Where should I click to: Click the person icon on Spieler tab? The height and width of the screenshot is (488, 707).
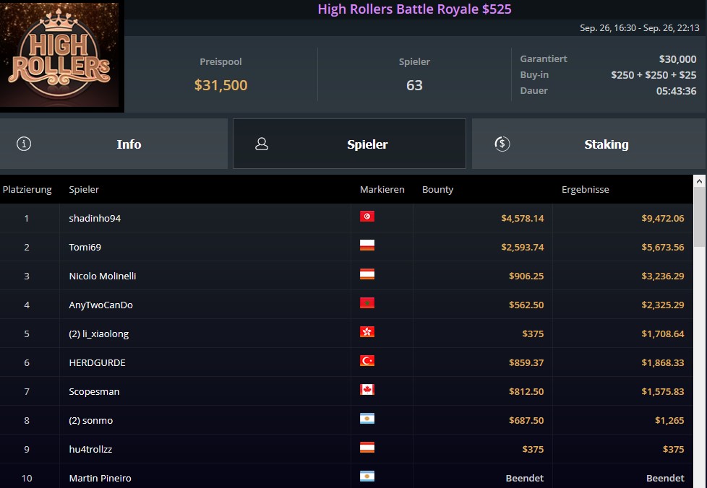coord(262,144)
